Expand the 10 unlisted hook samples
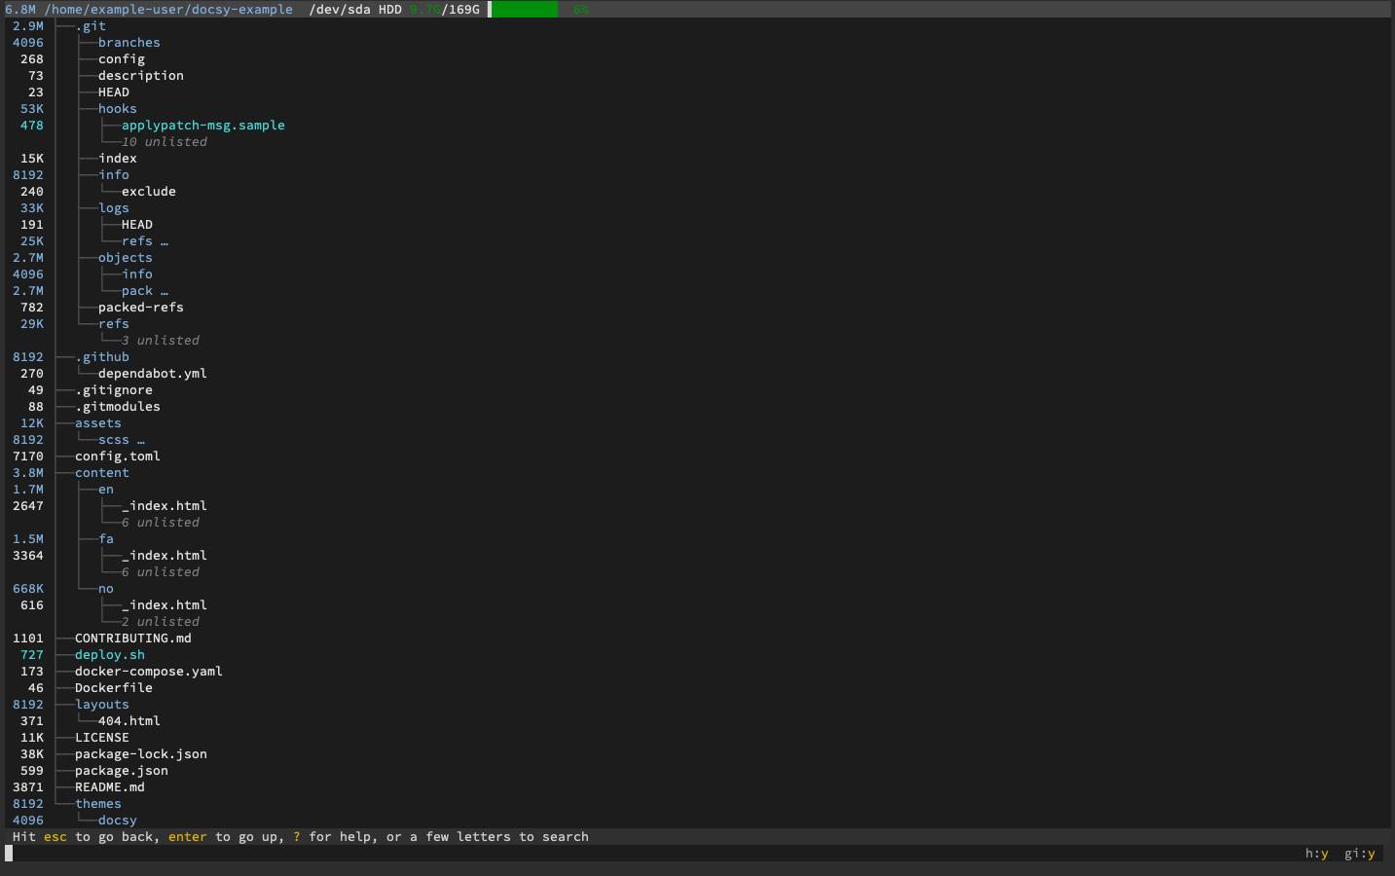This screenshot has height=876, width=1395. (164, 141)
